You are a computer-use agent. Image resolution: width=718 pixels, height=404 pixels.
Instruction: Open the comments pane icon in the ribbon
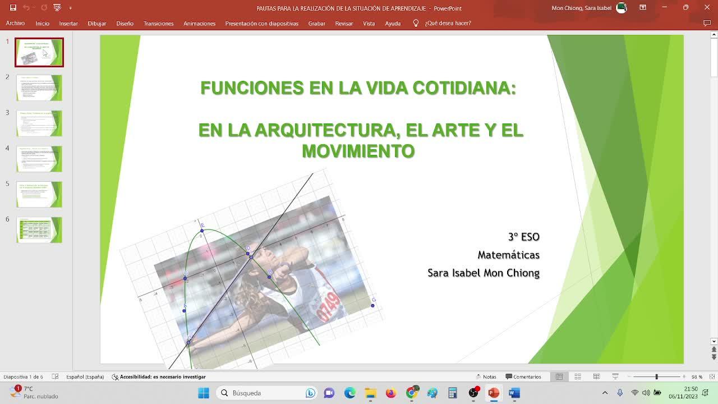pos(707,24)
